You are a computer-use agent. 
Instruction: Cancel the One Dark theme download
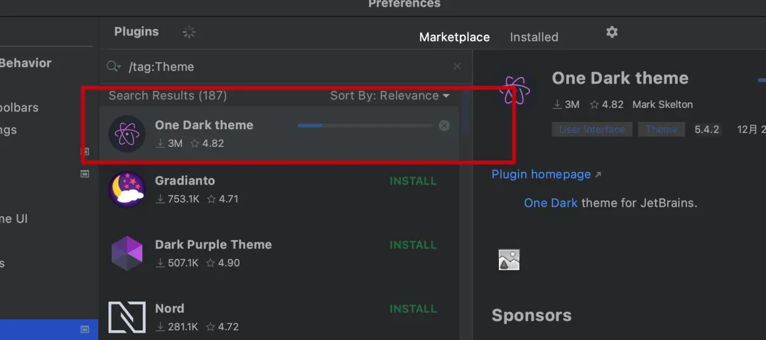pyautogui.click(x=445, y=126)
